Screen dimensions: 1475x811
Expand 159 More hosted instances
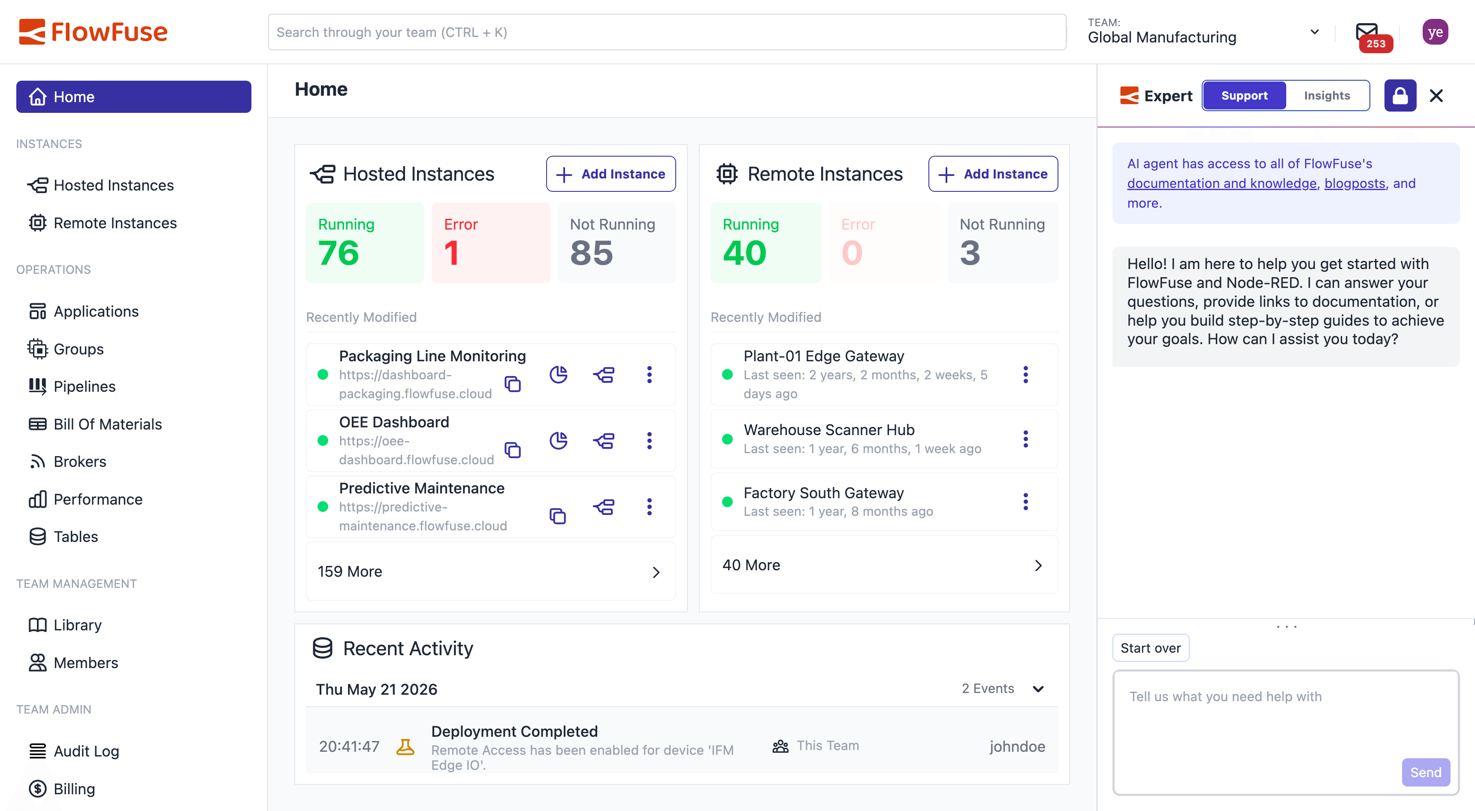[x=491, y=572]
